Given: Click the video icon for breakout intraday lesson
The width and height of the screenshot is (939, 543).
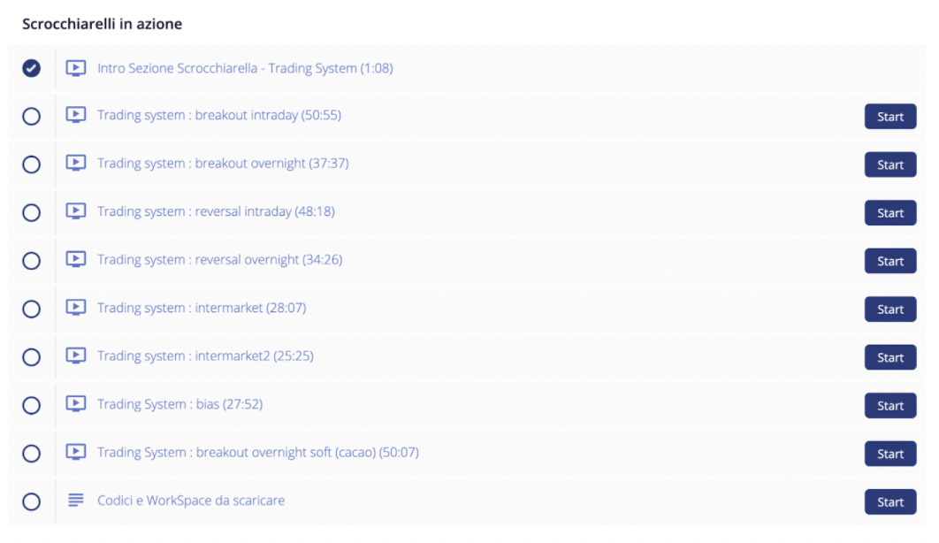Looking at the screenshot, I should pos(75,114).
